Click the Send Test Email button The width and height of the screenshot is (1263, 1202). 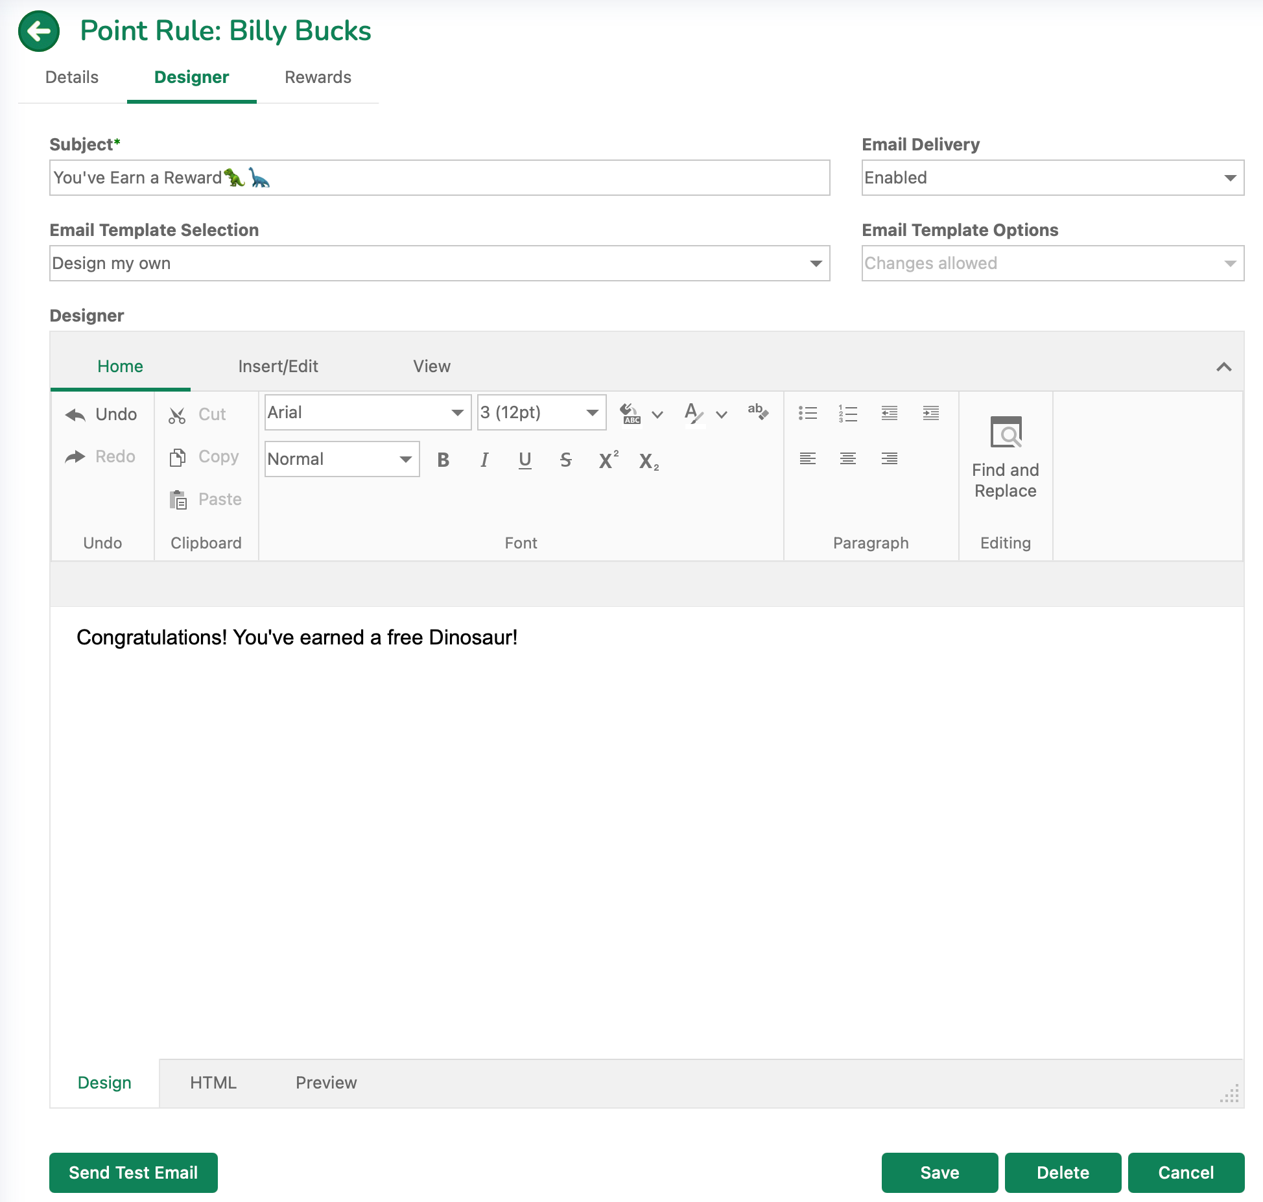pos(134,1173)
